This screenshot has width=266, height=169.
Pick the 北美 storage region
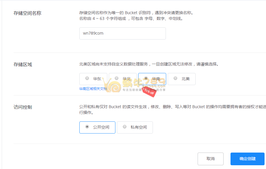181,79
